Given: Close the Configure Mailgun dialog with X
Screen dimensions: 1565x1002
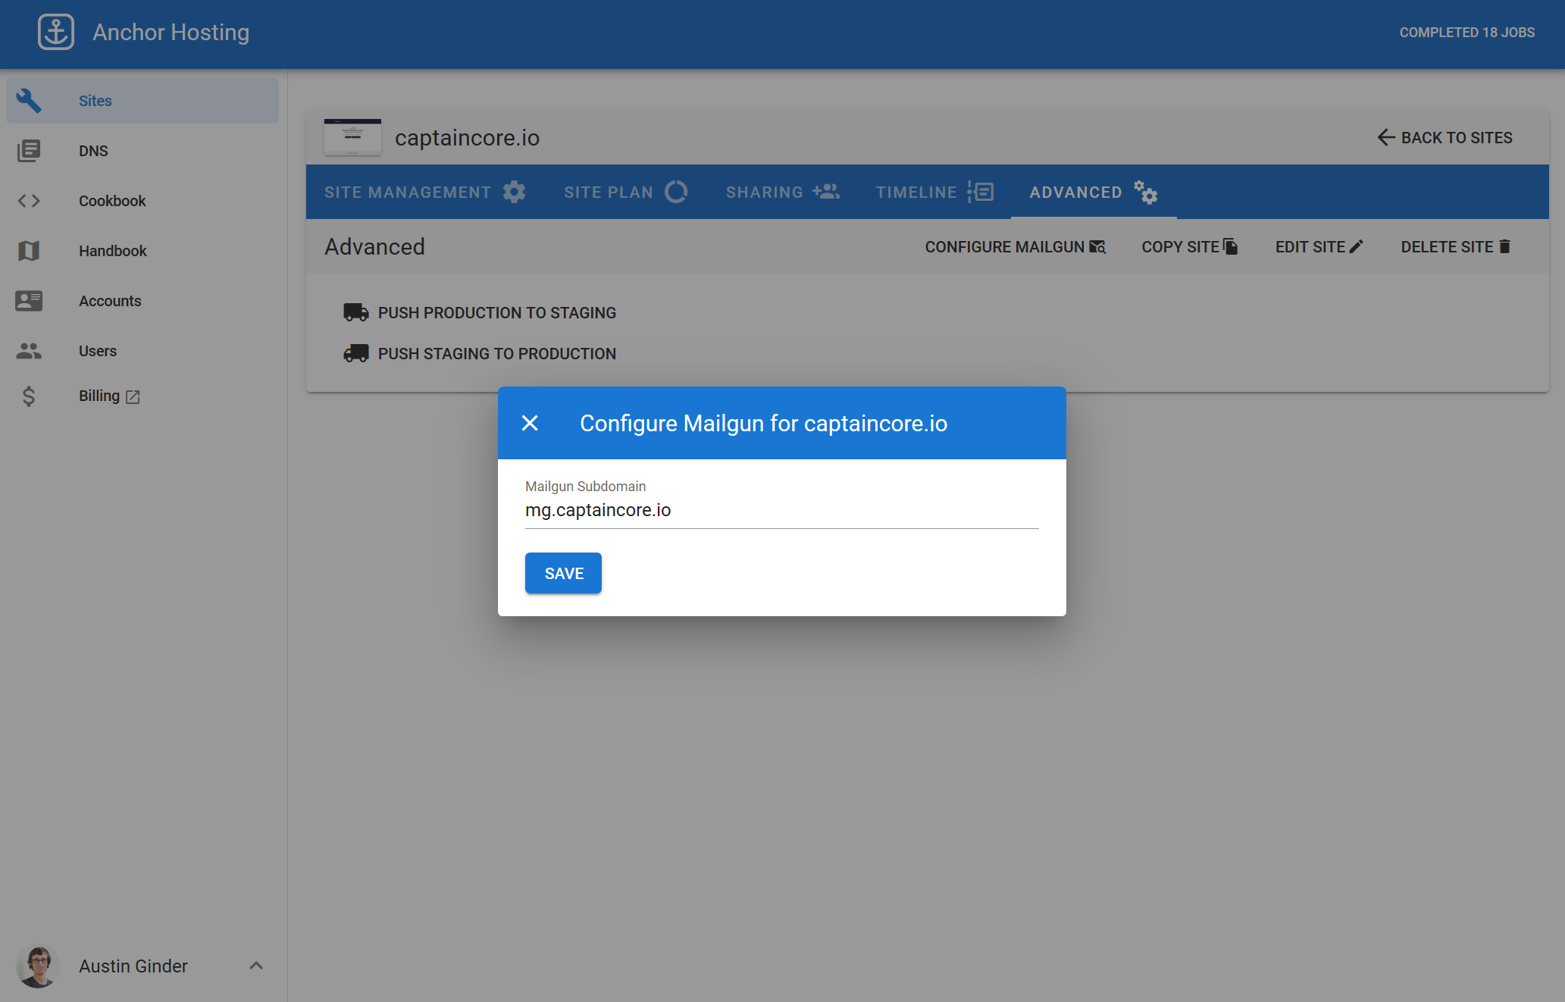Looking at the screenshot, I should point(530,423).
